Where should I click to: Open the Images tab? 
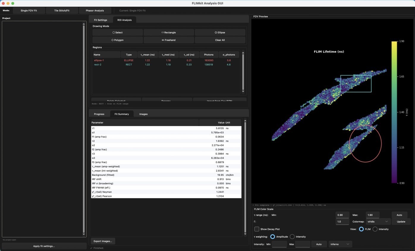(x=143, y=114)
